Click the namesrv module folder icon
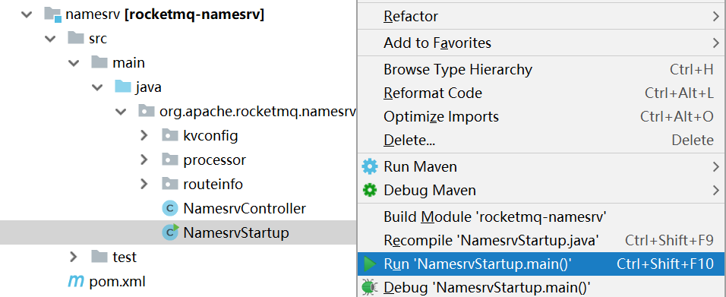The width and height of the screenshot is (726, 297). tap(53, 14)
